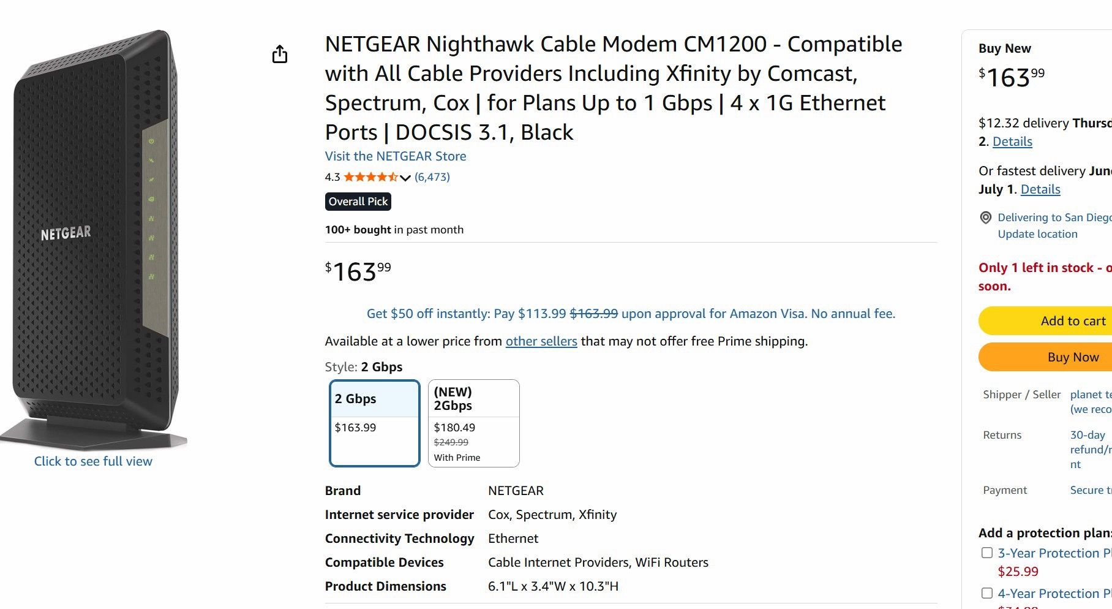This screenshot has width=1112, height=609.
Task: Select the 2 Gbps style option
Action: [x=375, y=423]
